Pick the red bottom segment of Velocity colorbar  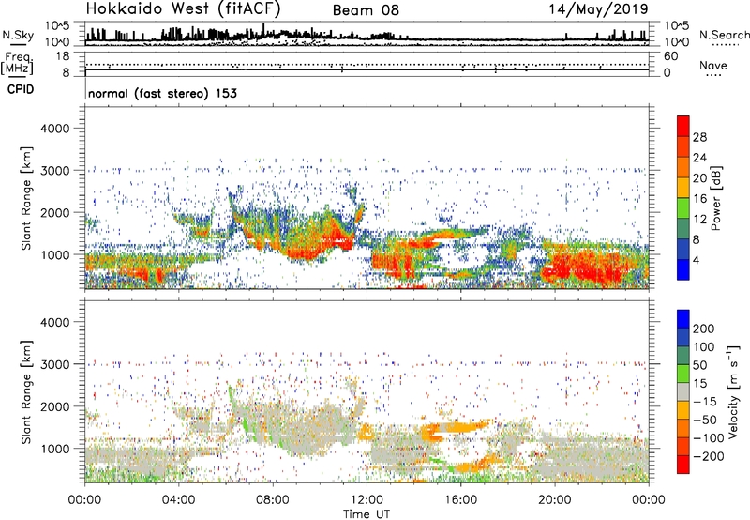[683, 465]
